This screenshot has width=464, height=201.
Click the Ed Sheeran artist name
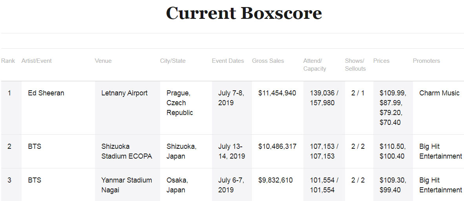[x=46, y=93]
